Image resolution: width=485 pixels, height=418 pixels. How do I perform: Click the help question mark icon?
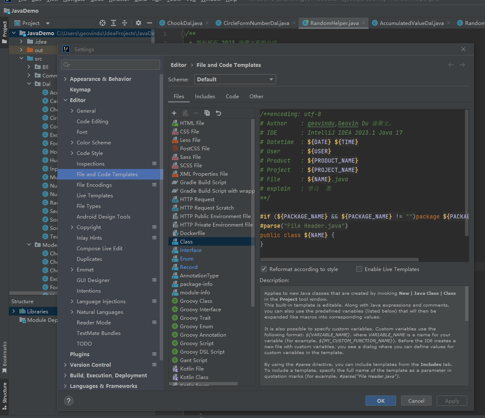pyautogui.click(x=69, y=401)
